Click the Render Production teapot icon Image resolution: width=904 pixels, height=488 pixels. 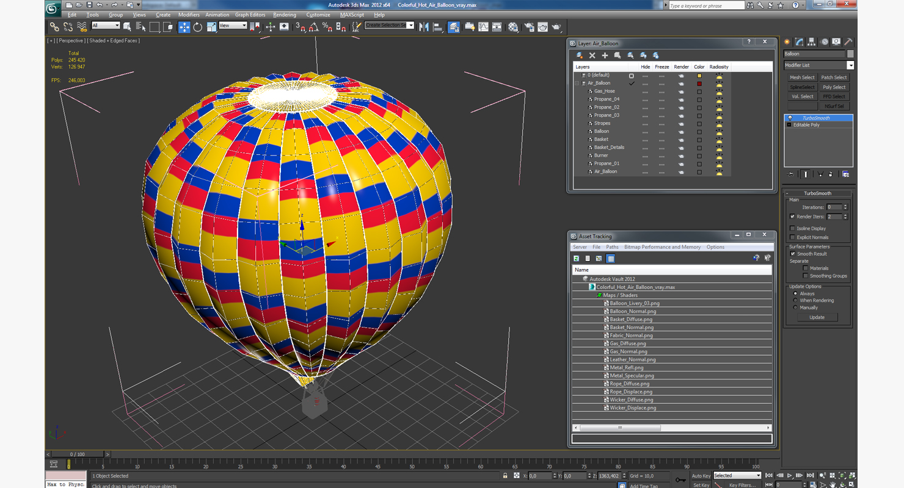coord(556,27)
